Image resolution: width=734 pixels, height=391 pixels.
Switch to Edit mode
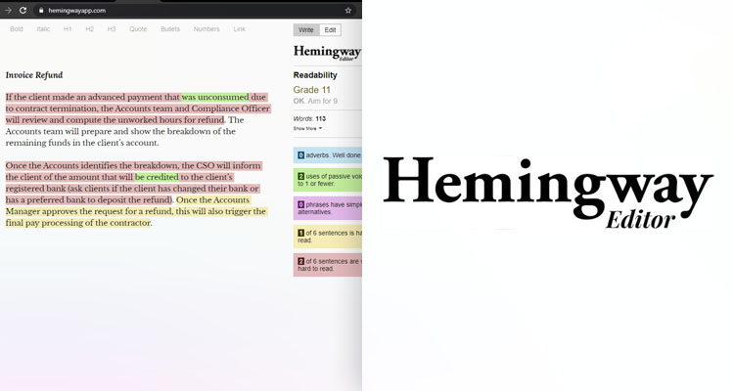330,30
